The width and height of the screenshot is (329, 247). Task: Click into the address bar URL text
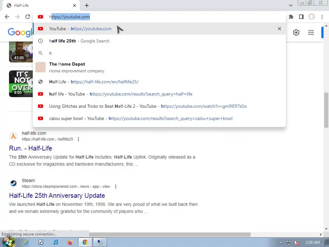[x=69, y=17]
